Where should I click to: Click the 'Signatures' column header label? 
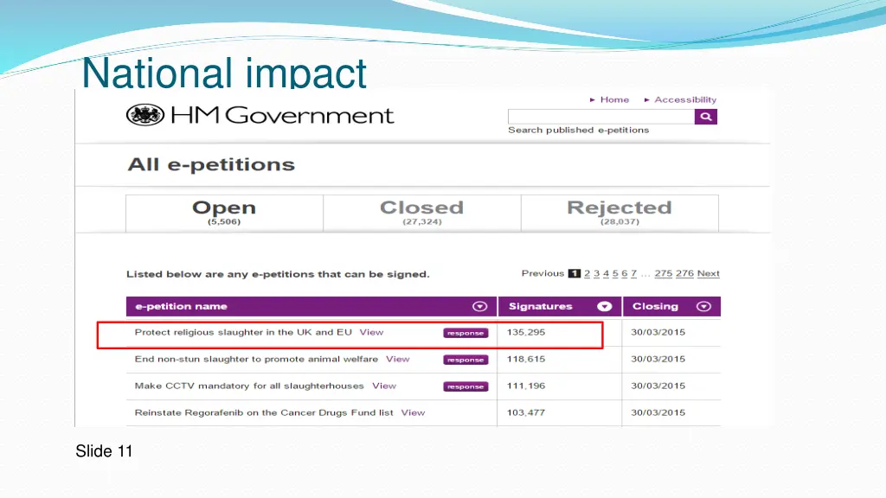(x=540, y=306)
